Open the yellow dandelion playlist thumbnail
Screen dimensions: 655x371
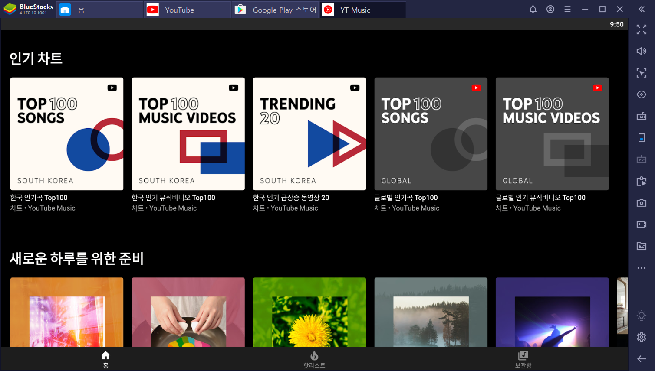309,312
